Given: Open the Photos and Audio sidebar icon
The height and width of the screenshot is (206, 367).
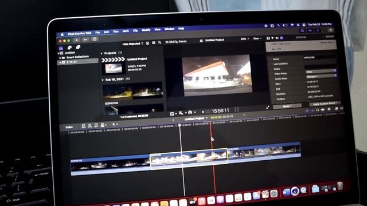Looking at the screenshot, I should point(69,47).
